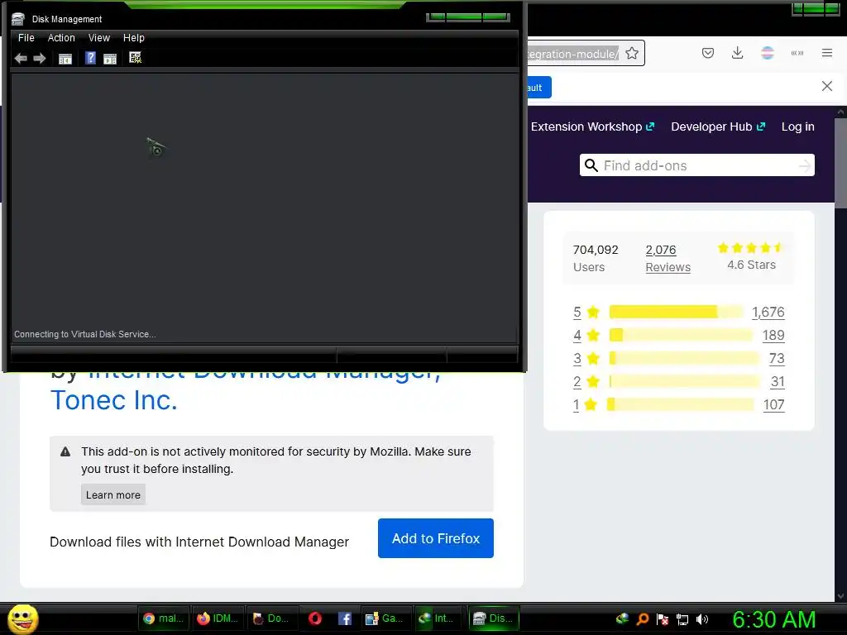Open the Action menu in Disk Management
This screenshot has height=635, width=847.
[x=61, y=38]
